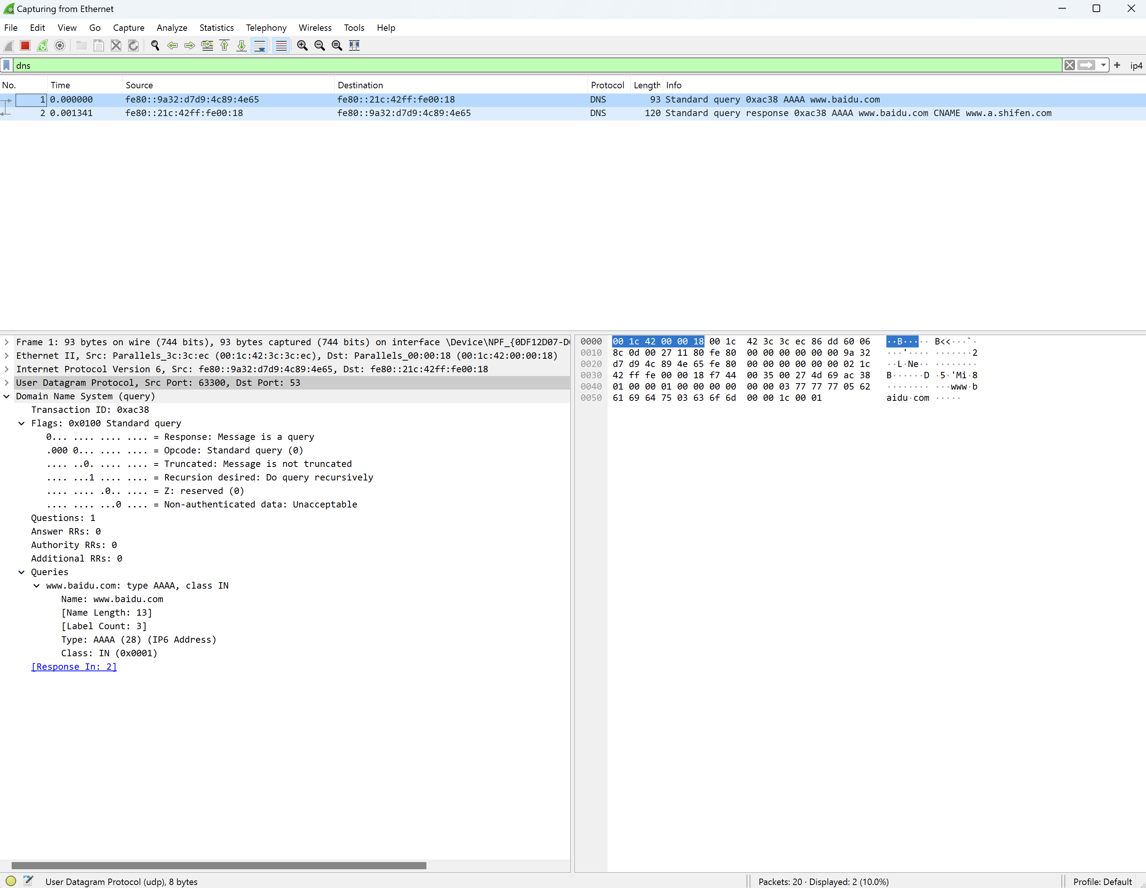Open the Help menu
This screenshot has height=888, width=1146.
click(x=386, y=28)
